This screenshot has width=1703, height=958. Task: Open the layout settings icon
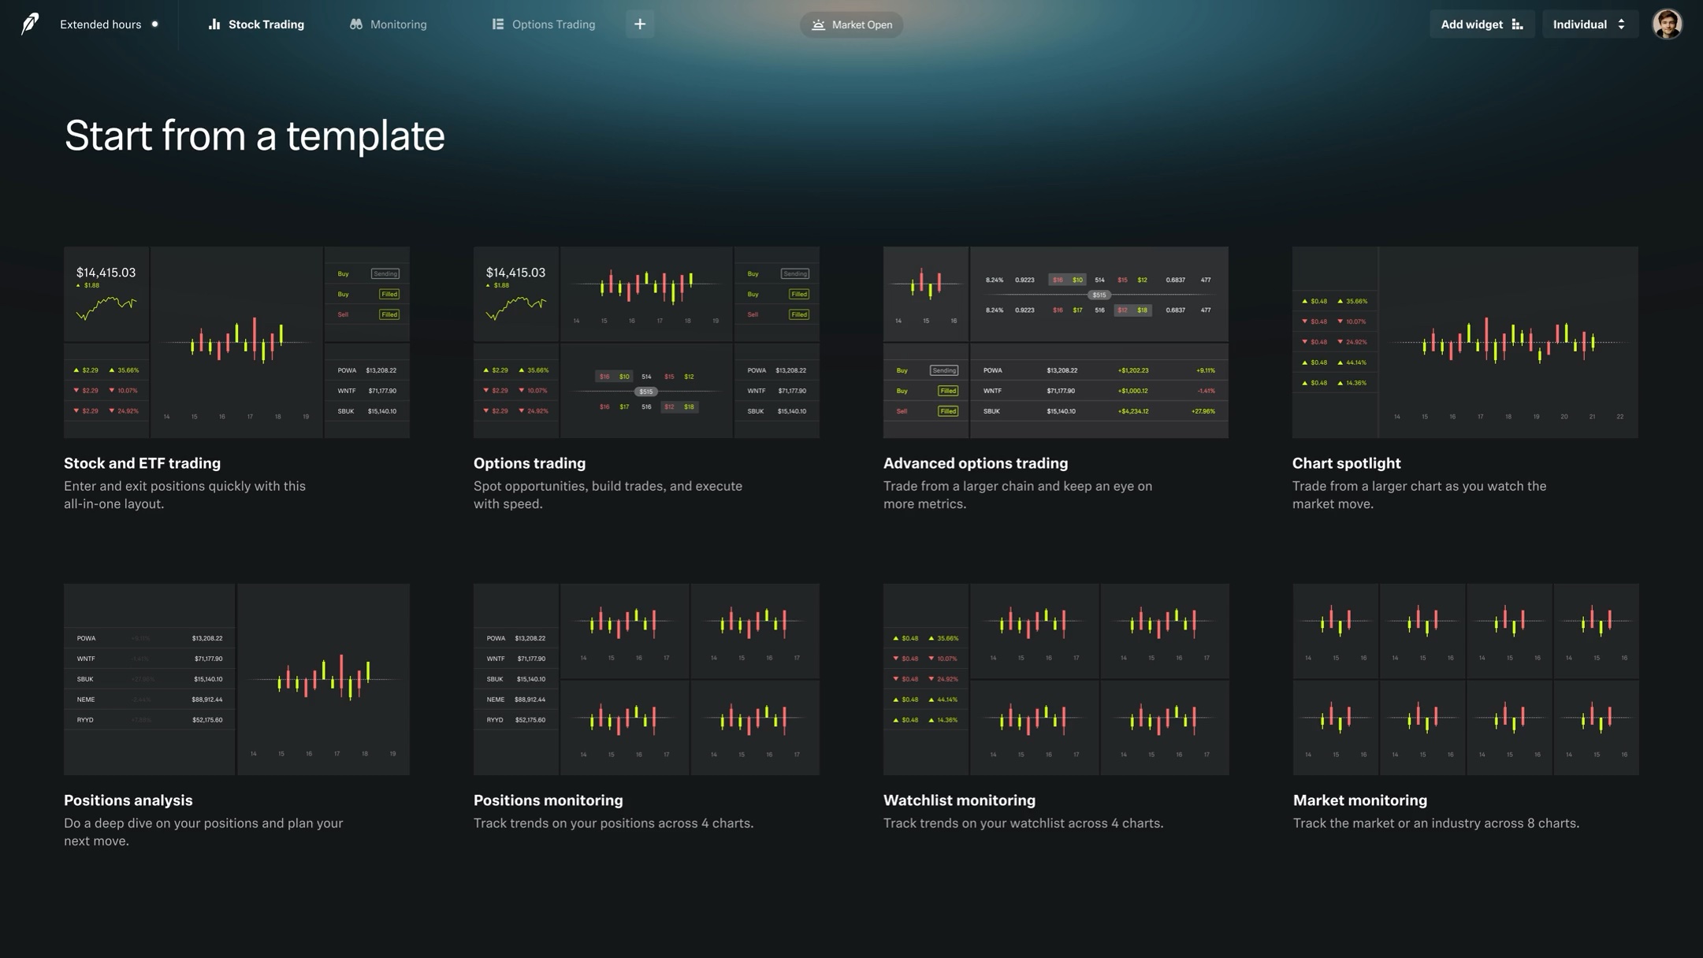point(1518,24)
